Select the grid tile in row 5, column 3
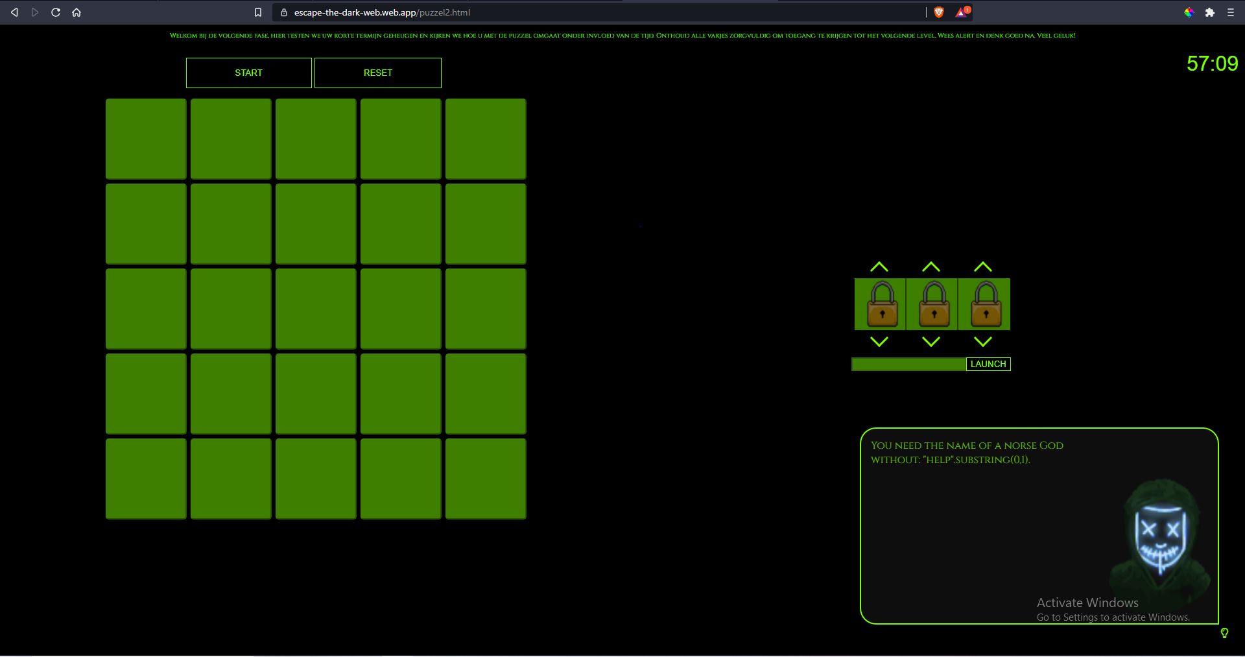Screen dimensions: 1245x657 coord(316,479)
